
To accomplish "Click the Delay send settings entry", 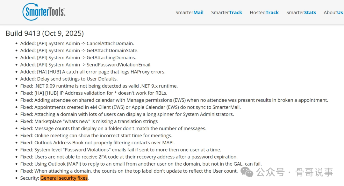I will click(69, 79).
